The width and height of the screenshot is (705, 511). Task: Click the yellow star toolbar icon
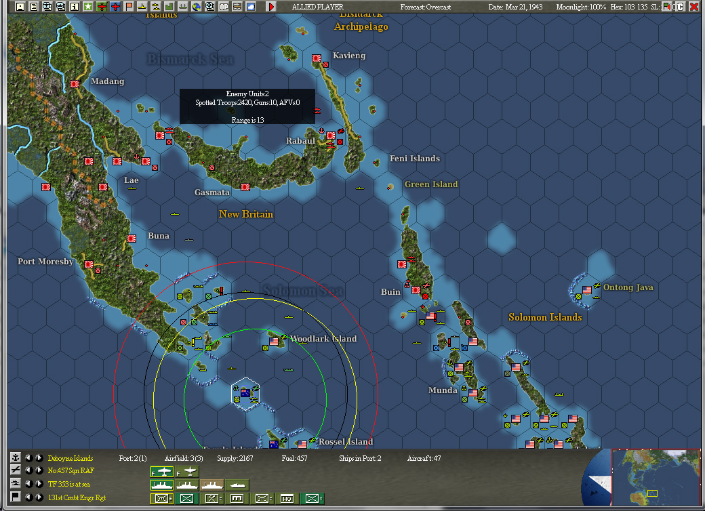pos(88,6)
